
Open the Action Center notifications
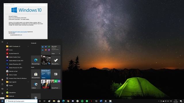coord(181,101)
